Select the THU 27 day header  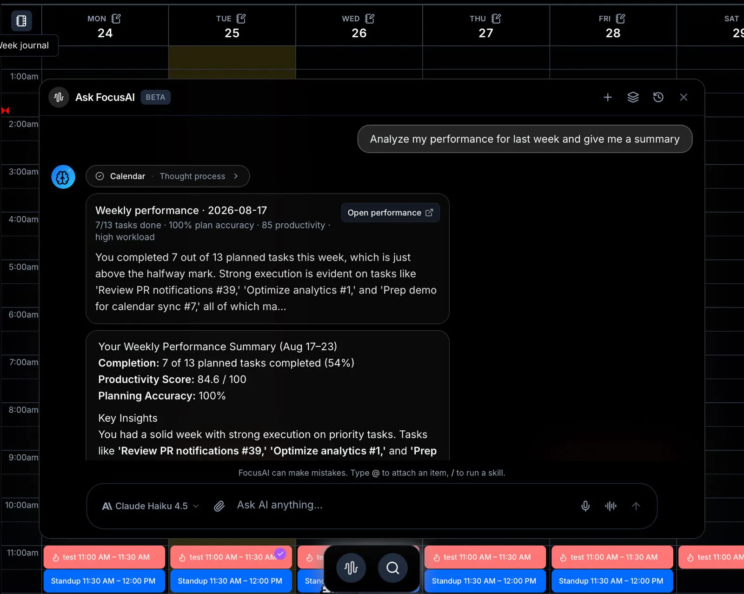pos(485,26)
